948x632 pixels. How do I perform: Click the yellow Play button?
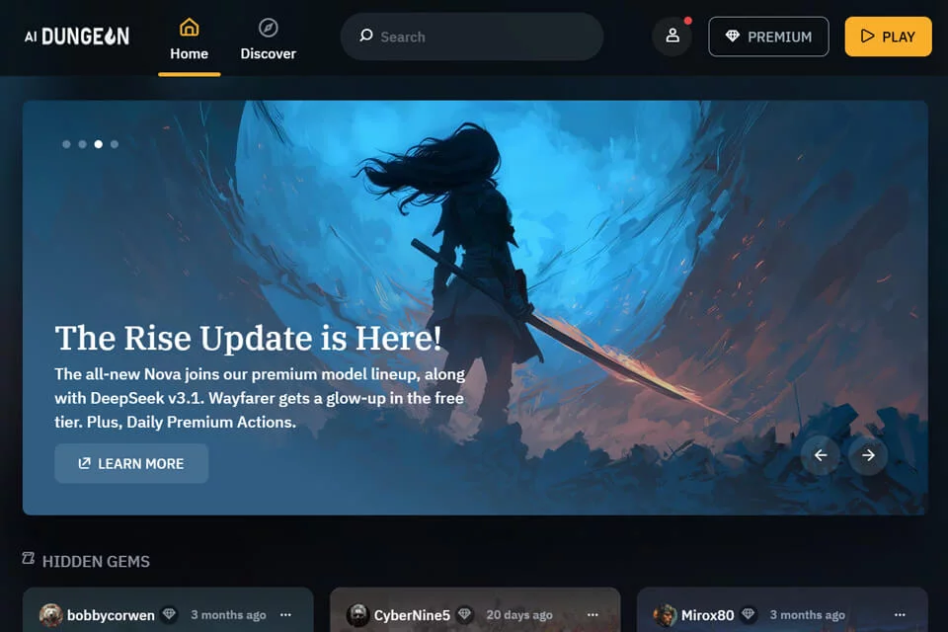tap(888, 37)
